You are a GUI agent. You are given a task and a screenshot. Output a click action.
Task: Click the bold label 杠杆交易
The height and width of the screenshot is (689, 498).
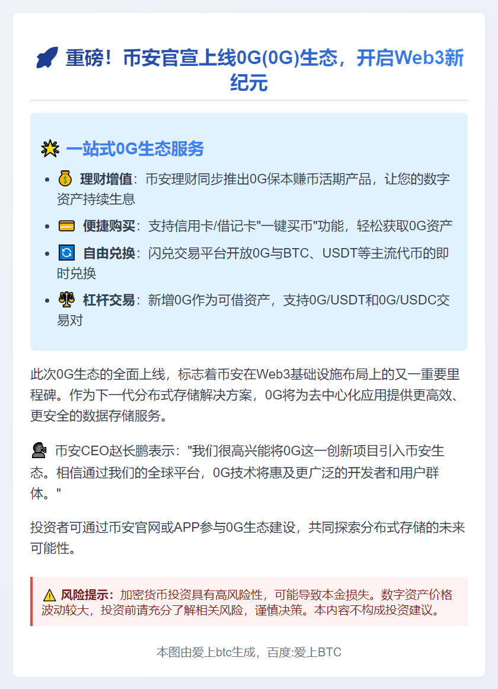[109, 300]
